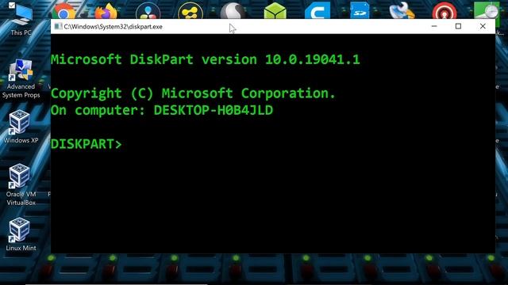Toggle the checkbox on This PC icon
508x285 pixels.
pyautogui.click(x=12, y=6)
